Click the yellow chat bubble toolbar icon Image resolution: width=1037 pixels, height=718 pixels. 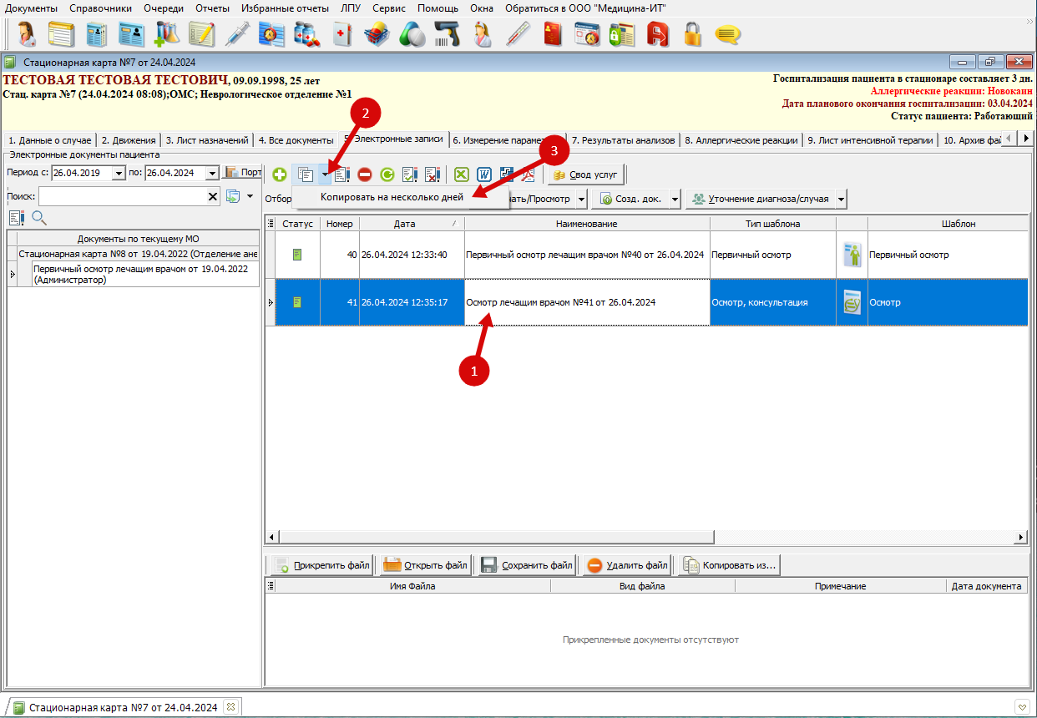point(727,34)
